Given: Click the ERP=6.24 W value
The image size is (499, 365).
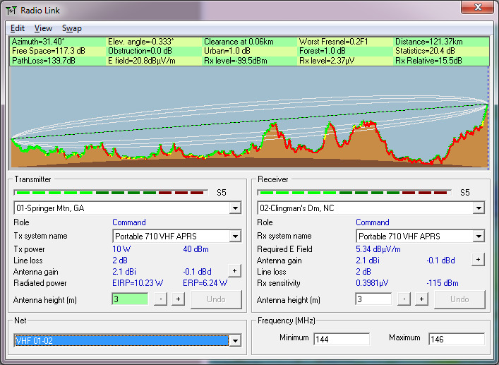Looking at the screenshot, I should tap(205, 283).
